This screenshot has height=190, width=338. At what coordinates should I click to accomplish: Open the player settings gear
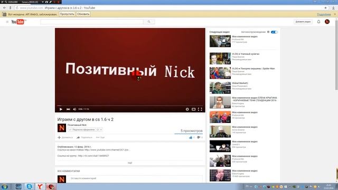point(187,109)
